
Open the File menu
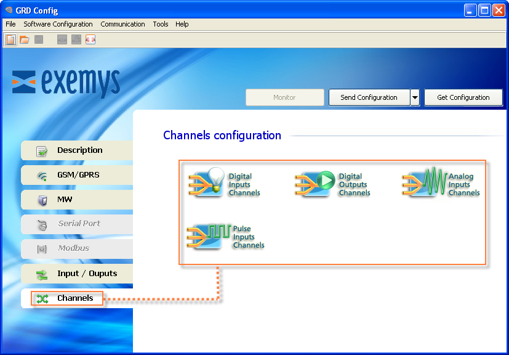10,24
